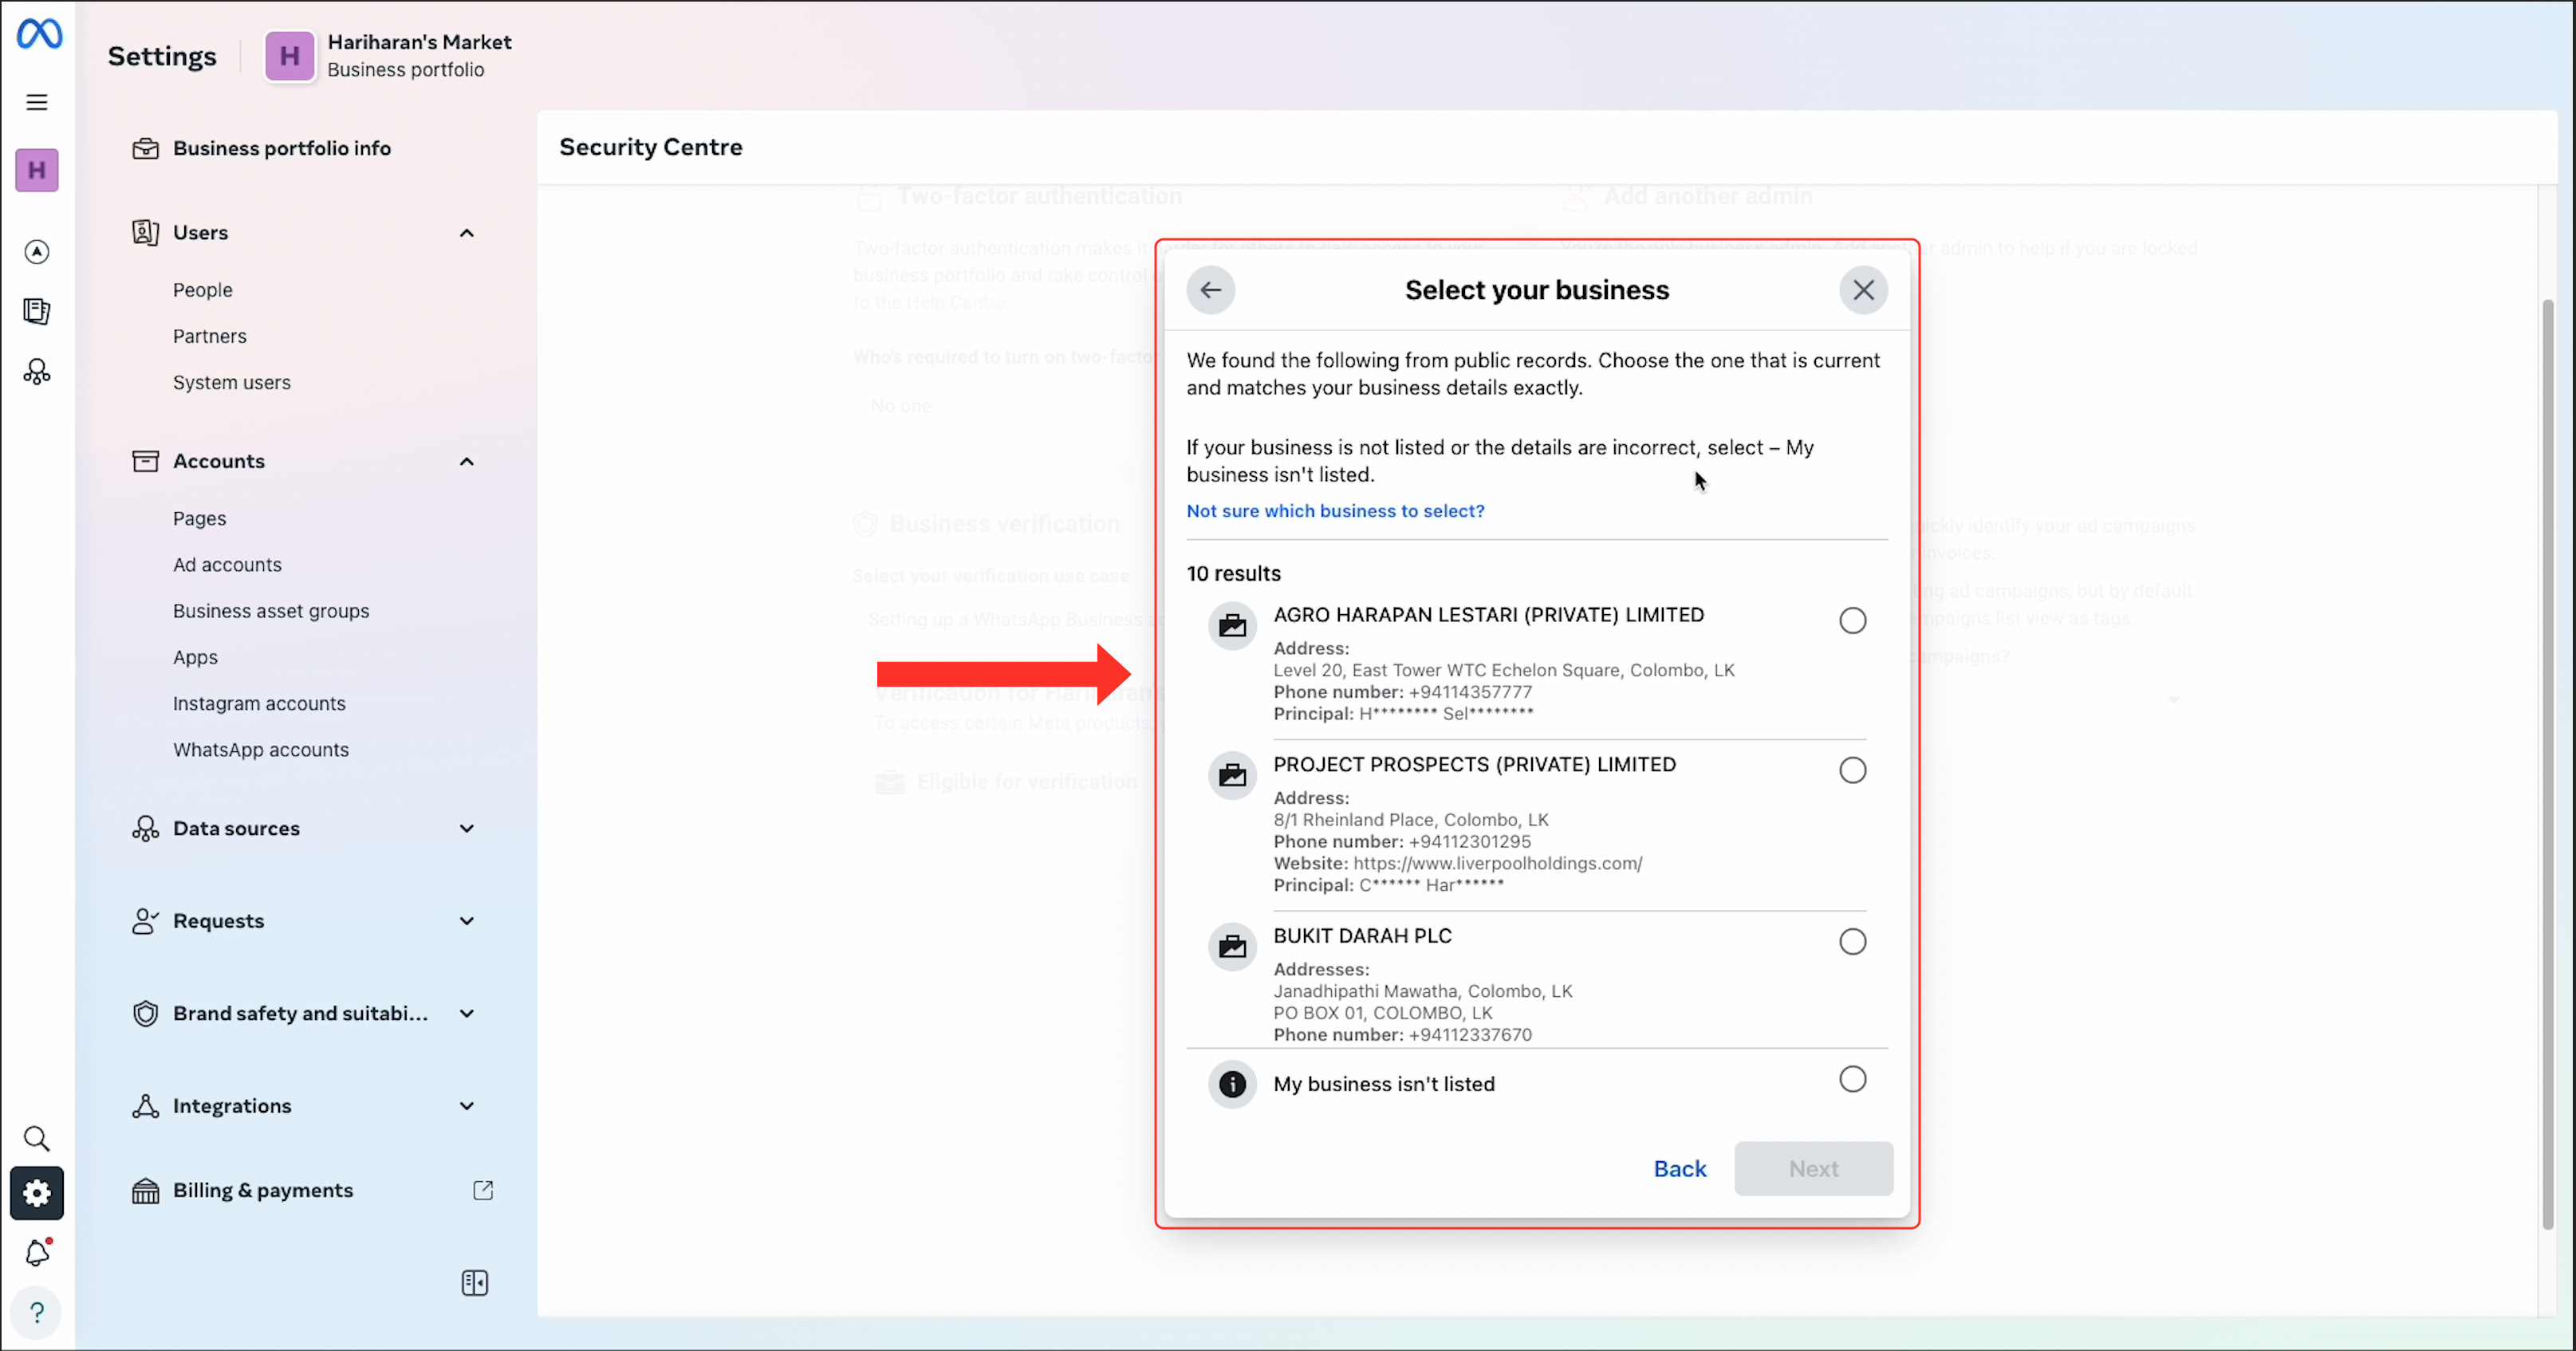
Task: Expand the Data sources section chevron
Action: point(467,828)
